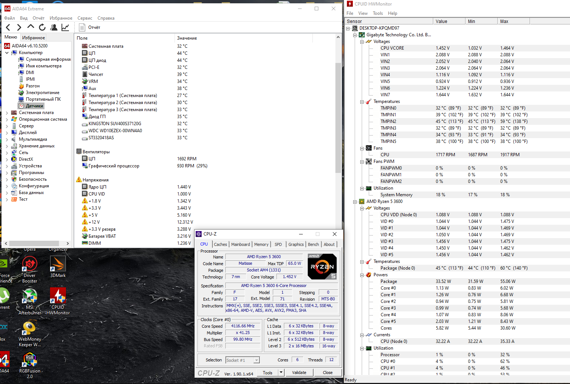Click AIDA64's forward navigation arrow
The width and height of the screenshot is (570, 384).
(x=19, y=27)
